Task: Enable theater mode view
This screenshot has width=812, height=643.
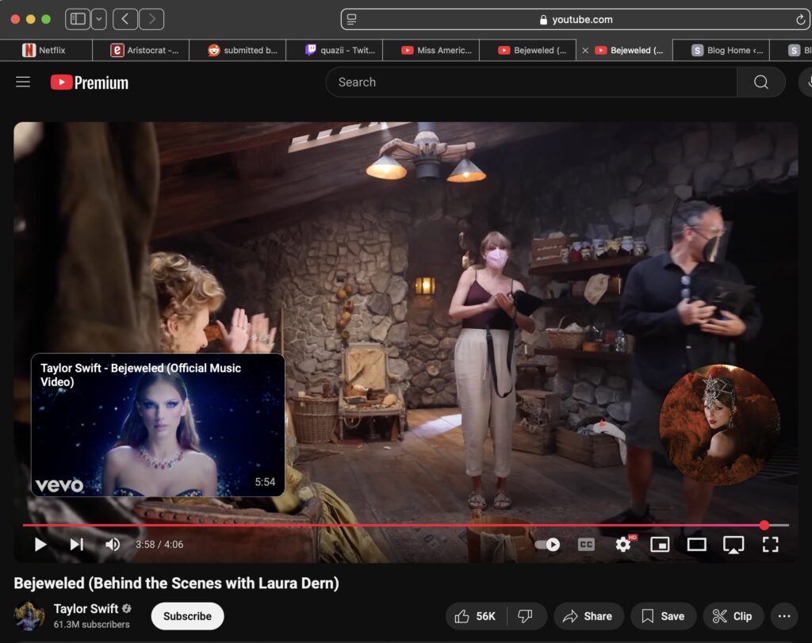Action: [696, 544]
